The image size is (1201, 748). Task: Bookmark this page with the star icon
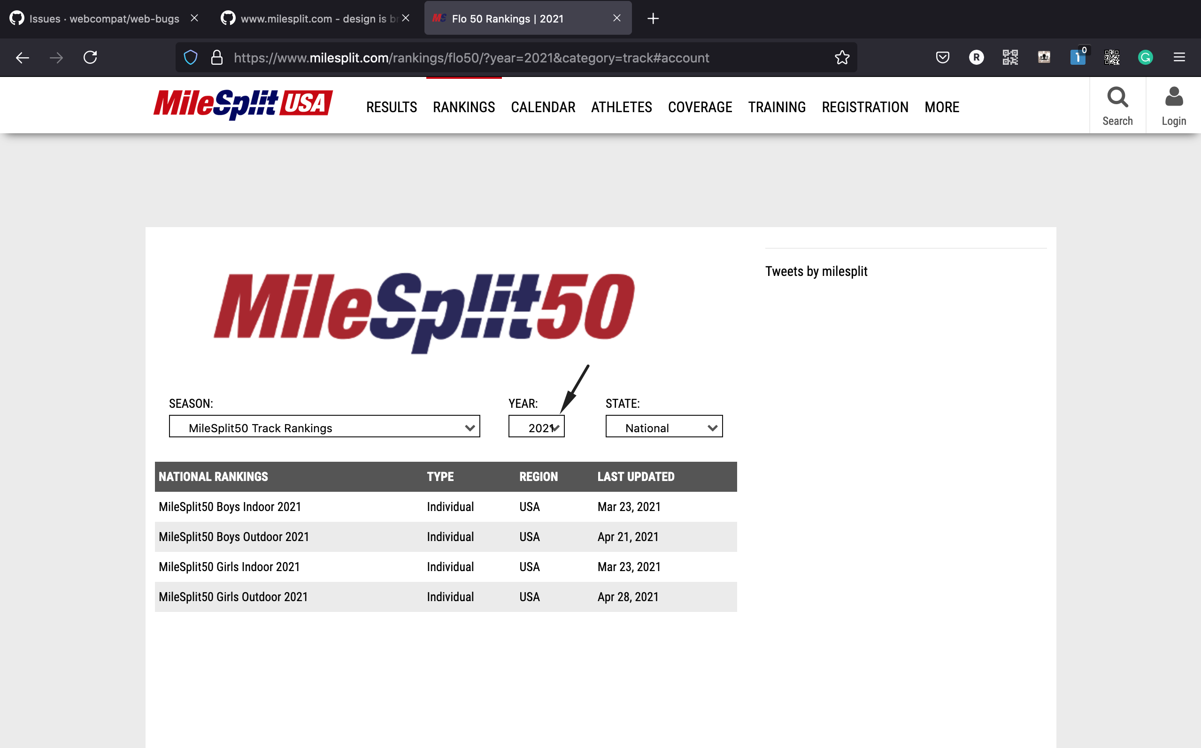click(x=842, y=58)
